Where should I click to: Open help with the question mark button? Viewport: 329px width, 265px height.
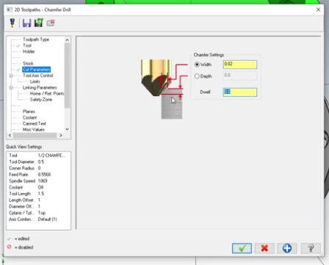[311, 248]
